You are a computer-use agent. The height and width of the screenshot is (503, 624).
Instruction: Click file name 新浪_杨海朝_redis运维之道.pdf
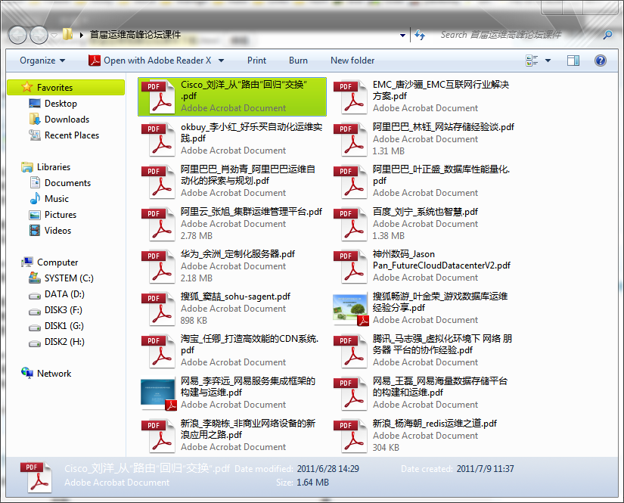coord(435,424)
